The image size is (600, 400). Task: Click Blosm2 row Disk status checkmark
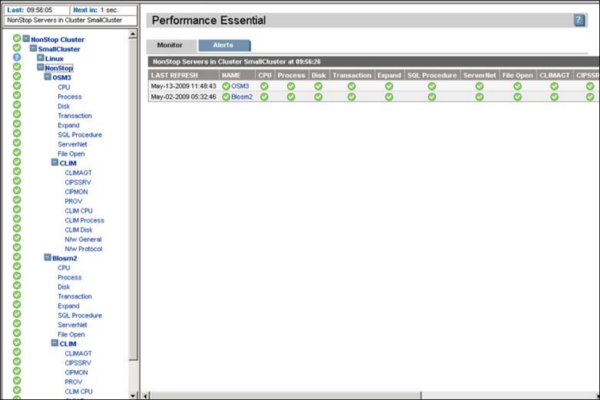(x=319, y=97)
